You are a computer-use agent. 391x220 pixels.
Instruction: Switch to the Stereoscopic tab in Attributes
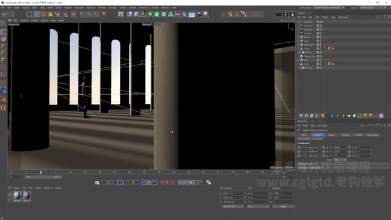pyautogui.click(x=373, y=135)
